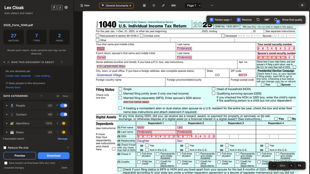Open the General documents profile selector
The height and width of the screenshot is (174, 310).
tap(116, 5)
